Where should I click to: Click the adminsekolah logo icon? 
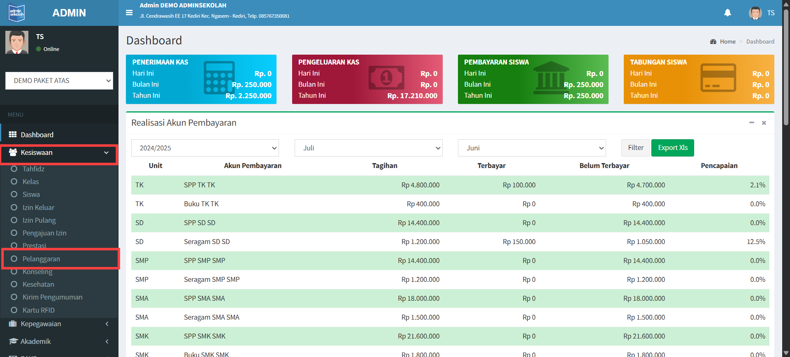tap(17, 13)
